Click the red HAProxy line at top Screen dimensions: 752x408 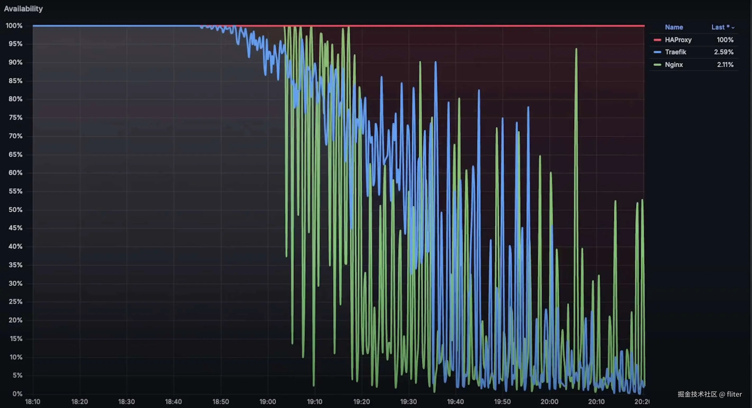tap(467, 26)
